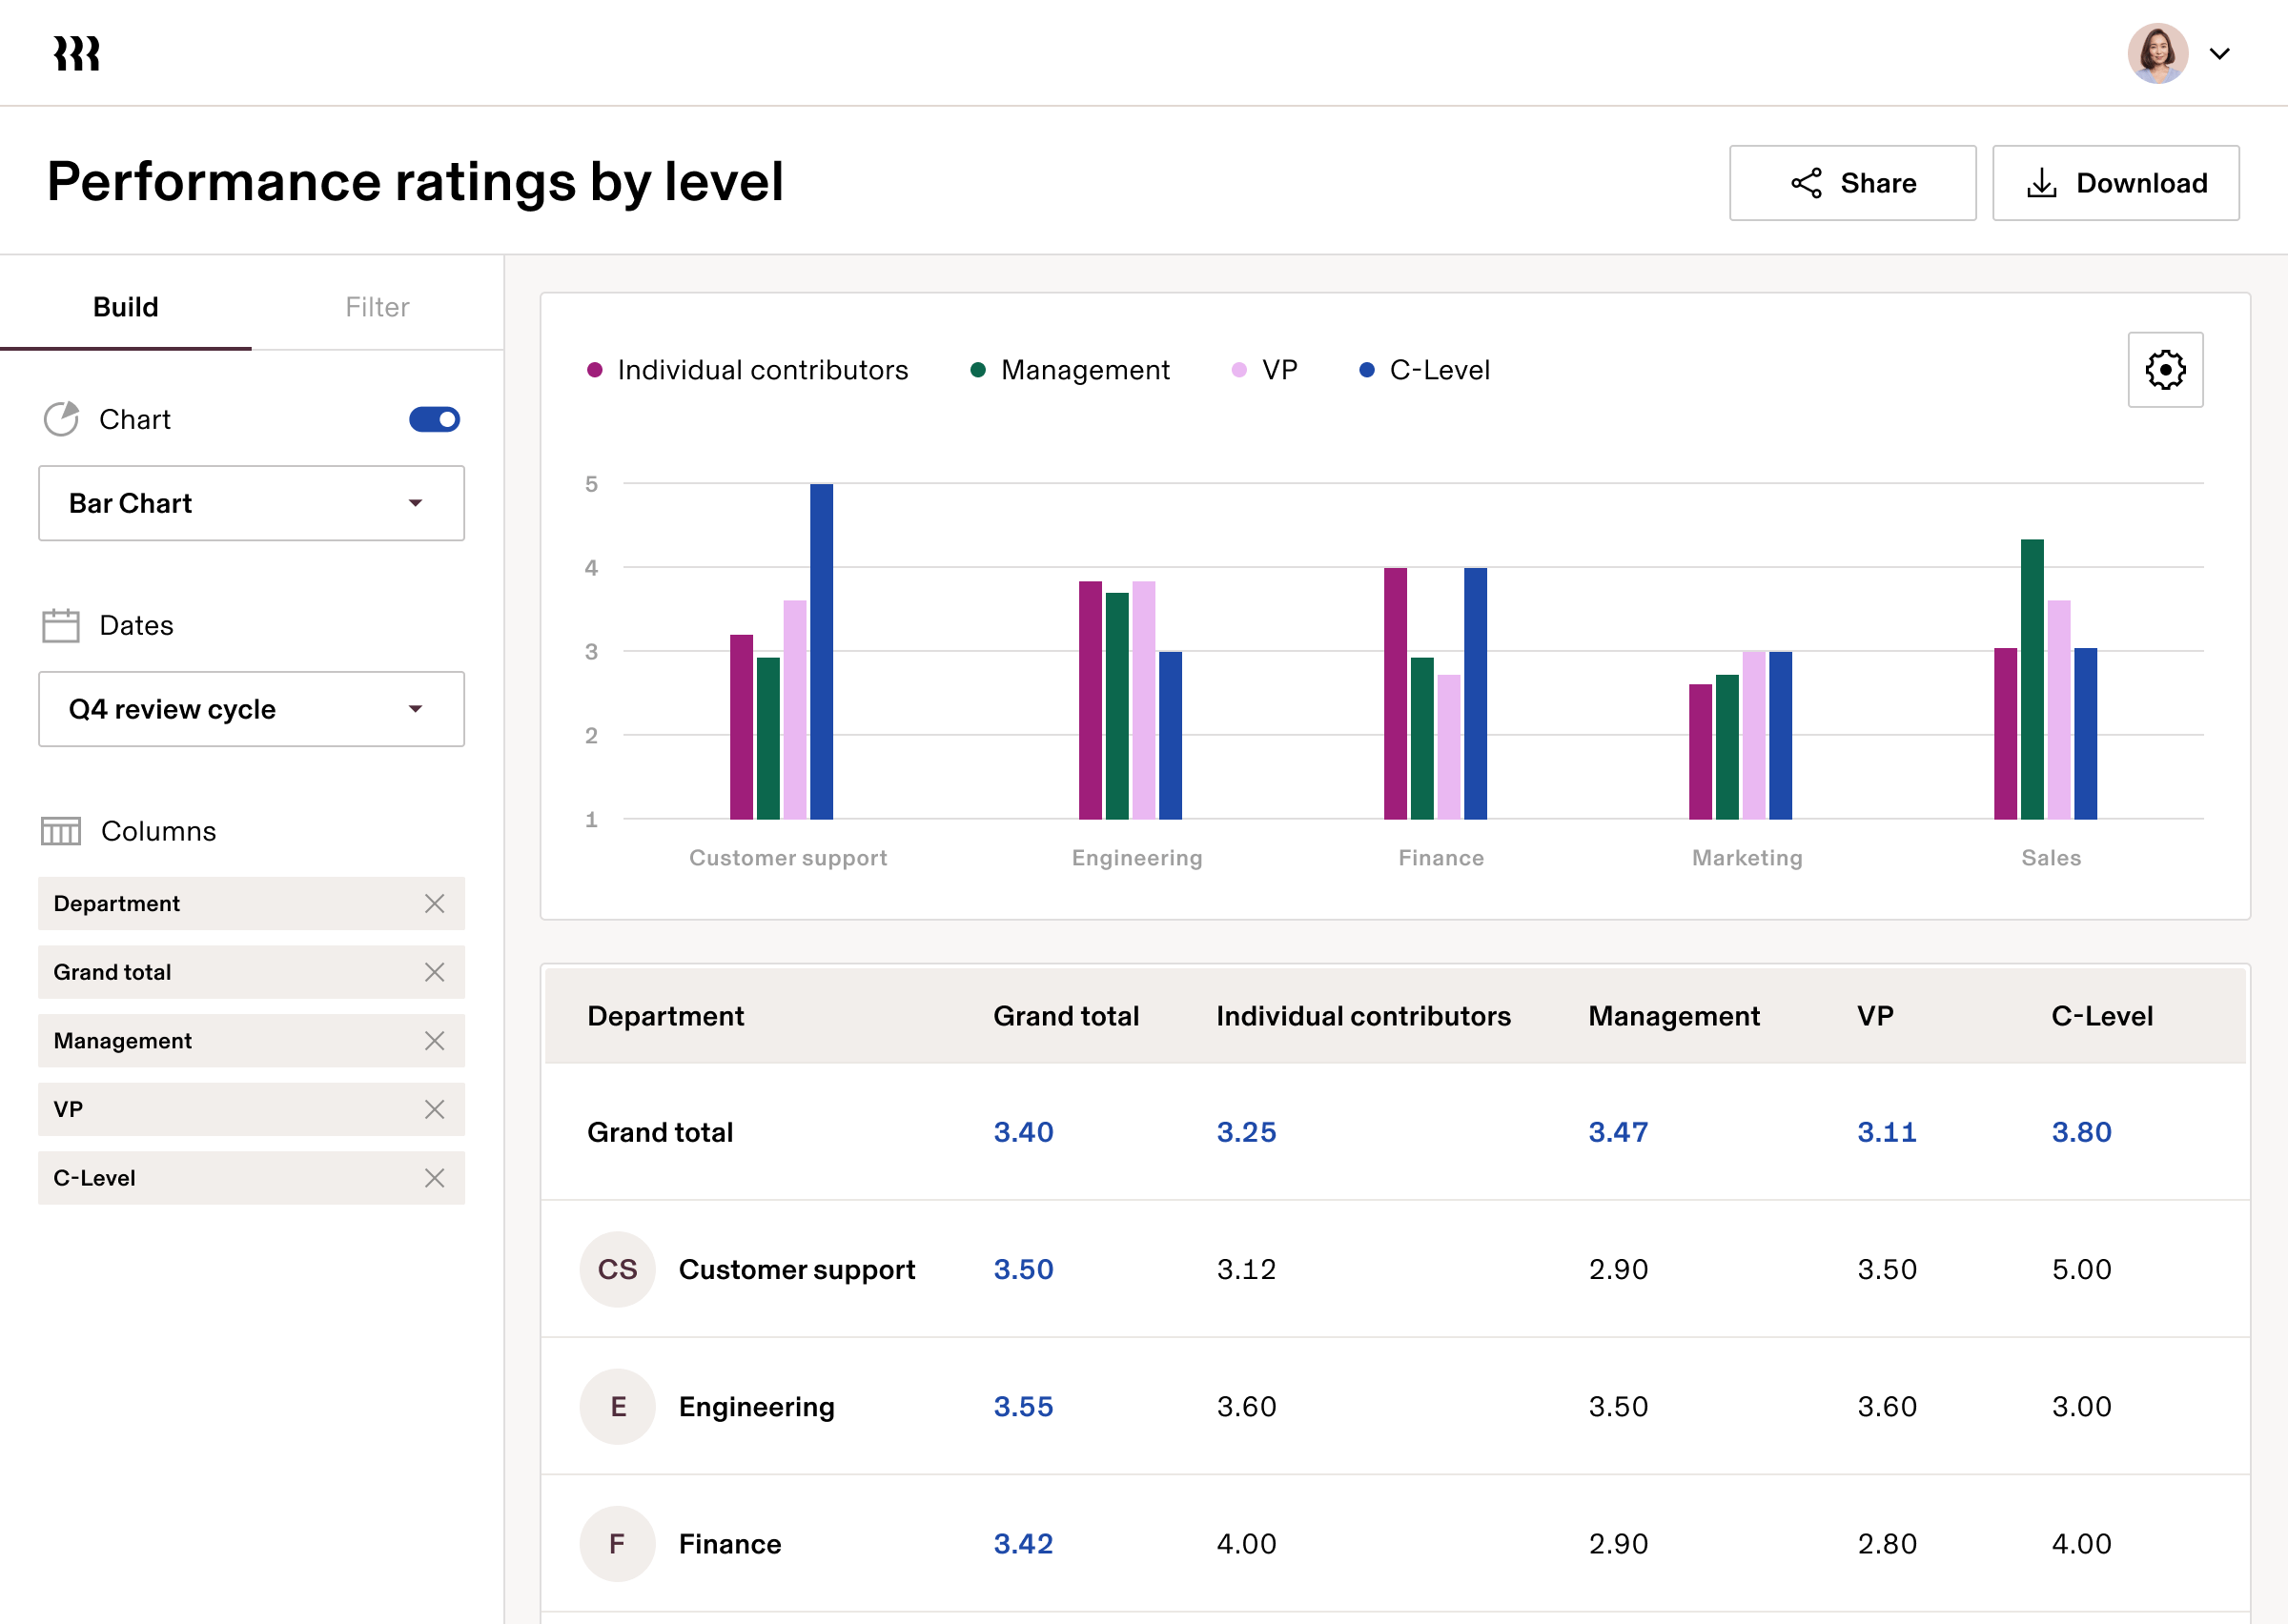Image resolution: width=2288 pixels, height=1624 pixels.
Task: Click the pie chart icon next to Chart
Action: click(61, 419)
